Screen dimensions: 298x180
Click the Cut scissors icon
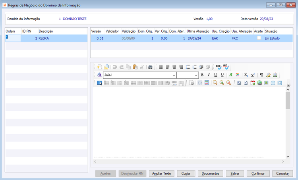pyautogui.click(x=142, y=67)
